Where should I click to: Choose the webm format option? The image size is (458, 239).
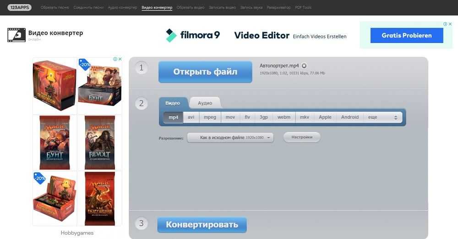point(284,117)
